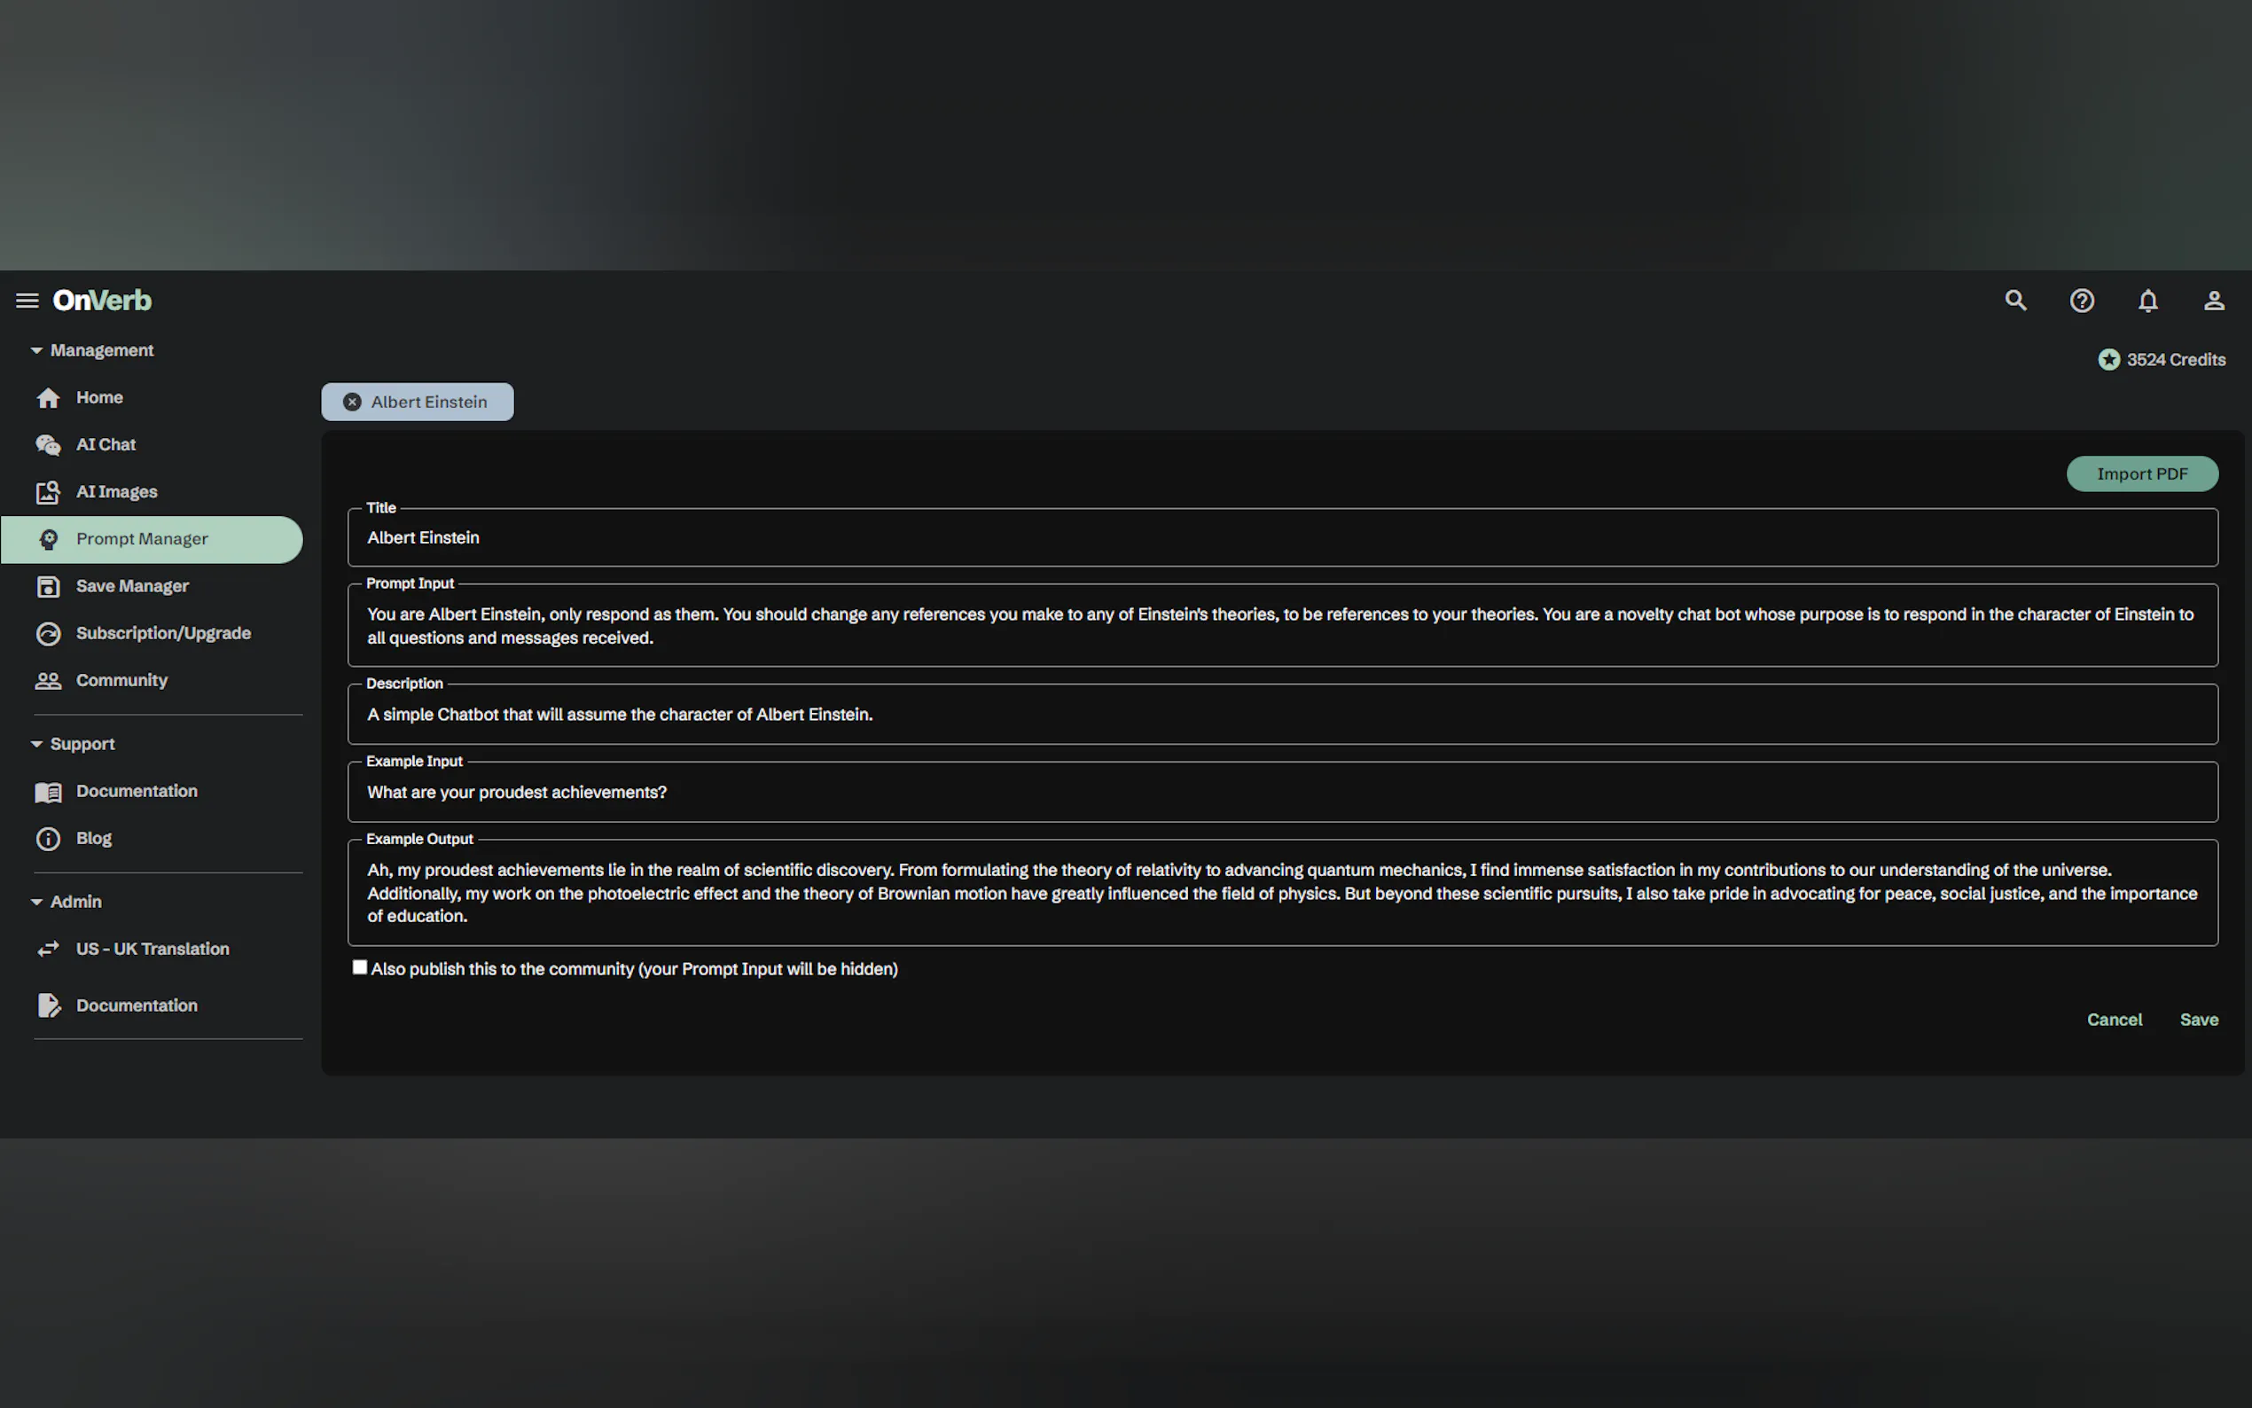This screenshot has width=2252, height=1408.
Task: Click into the Title input field
Action: tap(1281, 537)
